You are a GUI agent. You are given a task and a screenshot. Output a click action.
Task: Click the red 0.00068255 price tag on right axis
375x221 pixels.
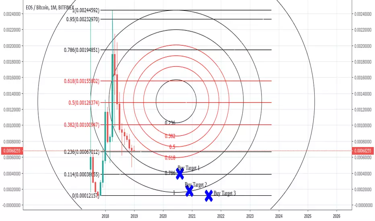363,151
